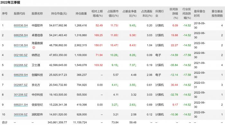Open stock code 688201.SH link
225x125 pixels.
[x=21, y=105]
